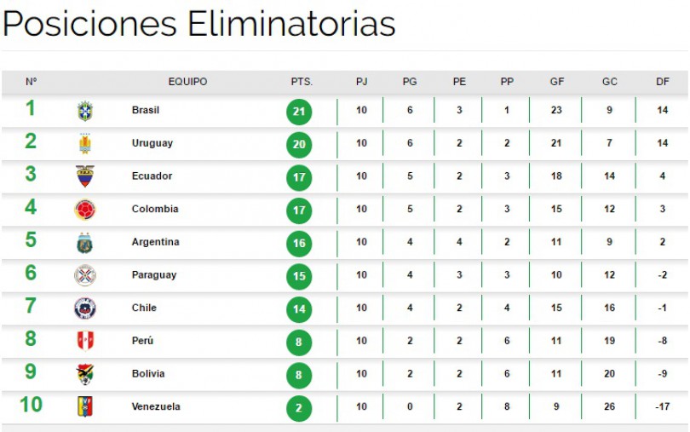690x432 pixels.
Task: Select the Argentina AFA crest icon
Action: pyautogui.click(x=85, y=243)
